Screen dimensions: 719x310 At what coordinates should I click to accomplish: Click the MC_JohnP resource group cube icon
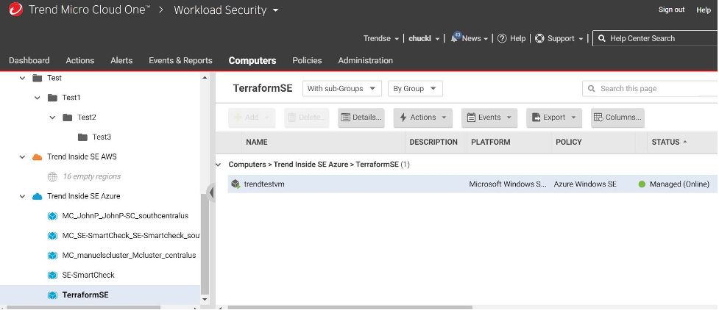pyautogui.click(x=53, y=216)
